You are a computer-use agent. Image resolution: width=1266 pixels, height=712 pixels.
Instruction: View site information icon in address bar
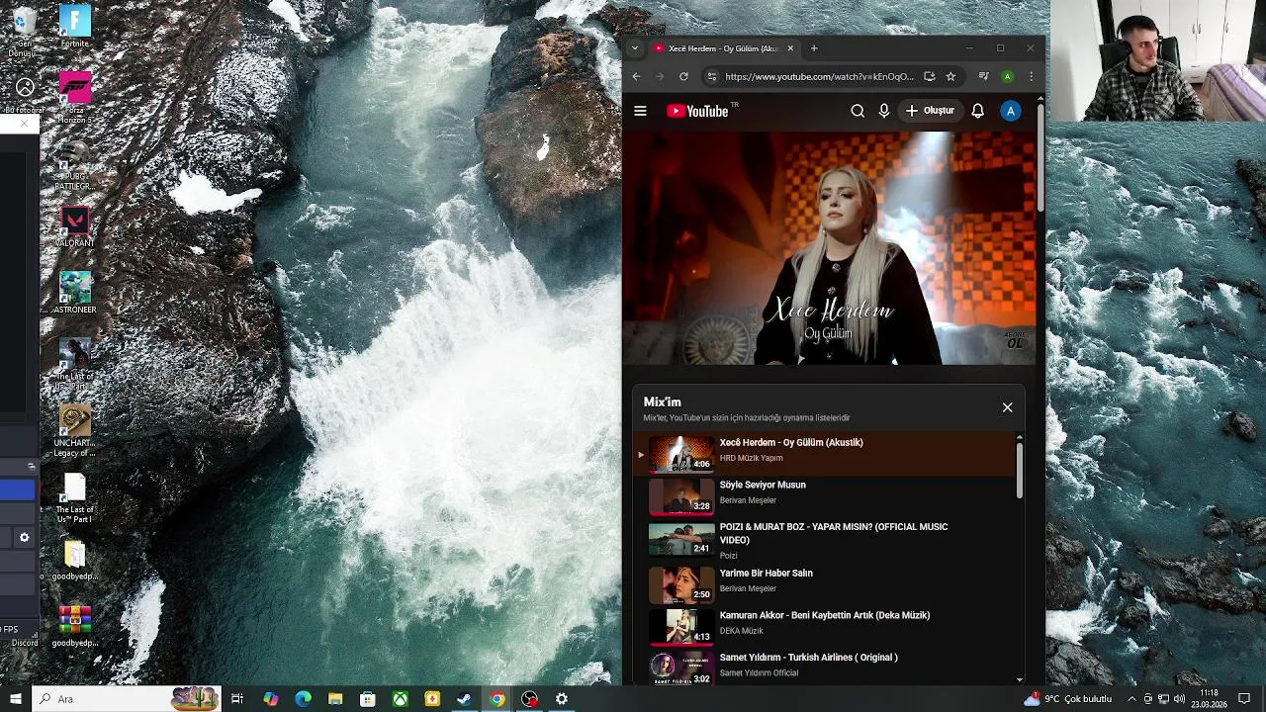coord(711,76)
